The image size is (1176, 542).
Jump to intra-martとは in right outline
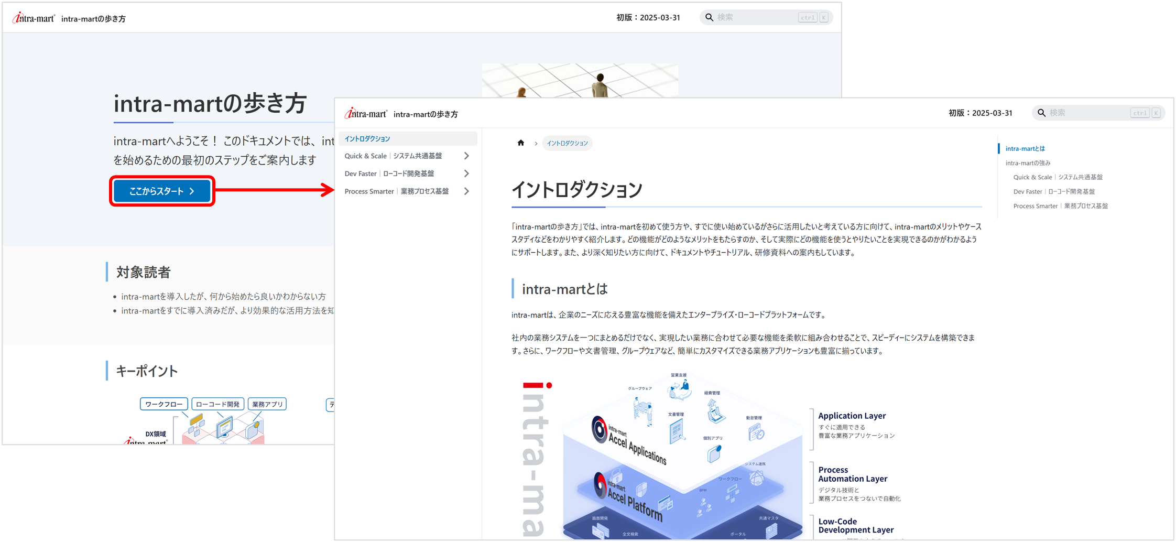tap(1025, 149)
